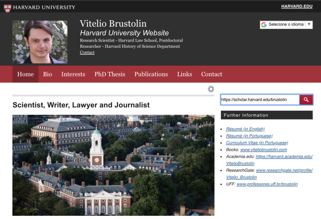Open the Selecione o idioma language dropdown
Viewport: 321px width, 219px height.
pos(286,24)
